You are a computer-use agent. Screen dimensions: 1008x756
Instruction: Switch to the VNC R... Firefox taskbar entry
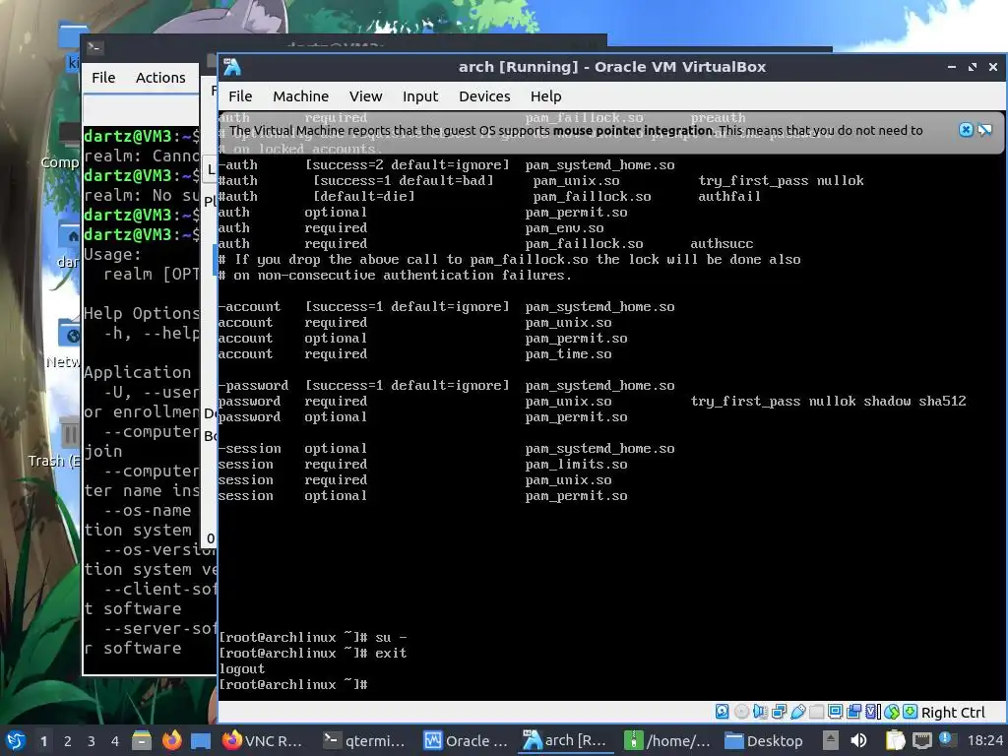click(x=262, y=740)
